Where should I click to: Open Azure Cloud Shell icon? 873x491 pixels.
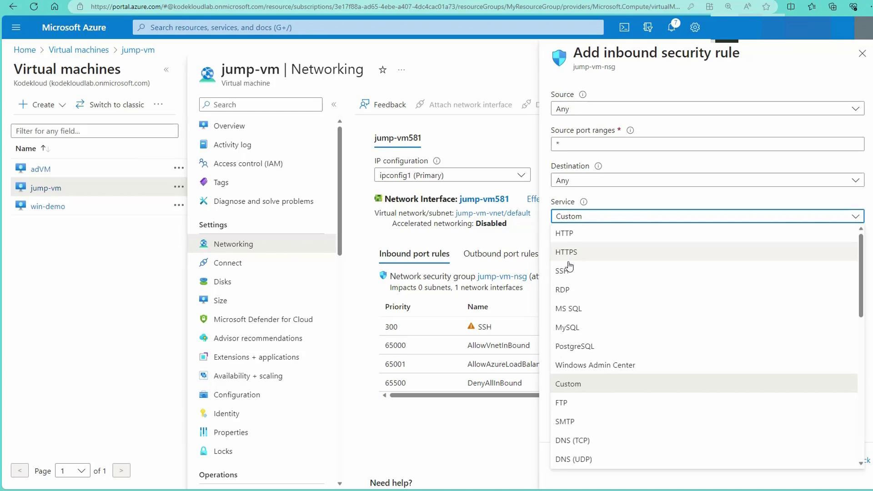[624, 27]
